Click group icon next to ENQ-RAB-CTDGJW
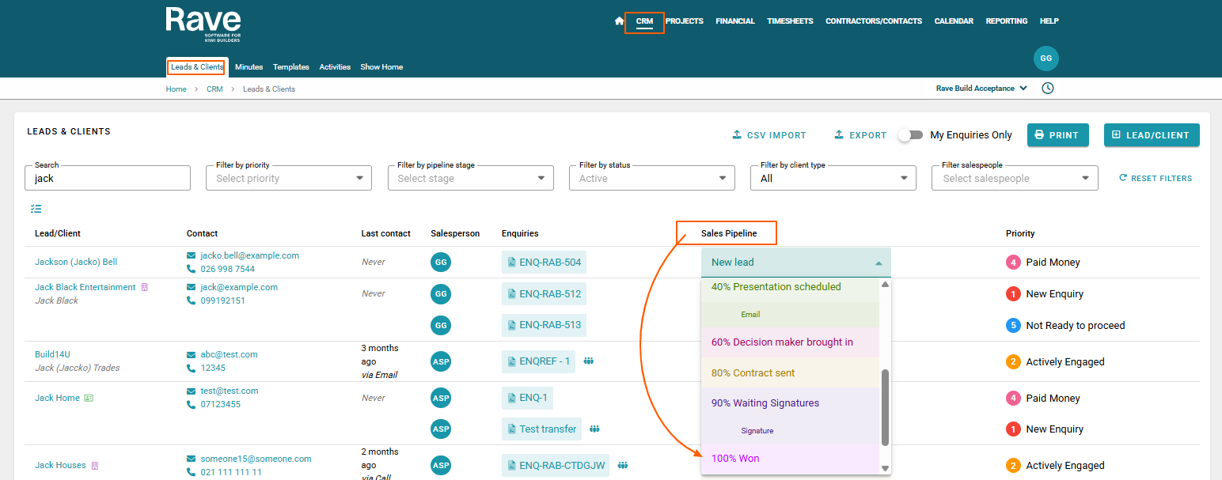Screen dimensions: 1222x480 coord(624,465)
